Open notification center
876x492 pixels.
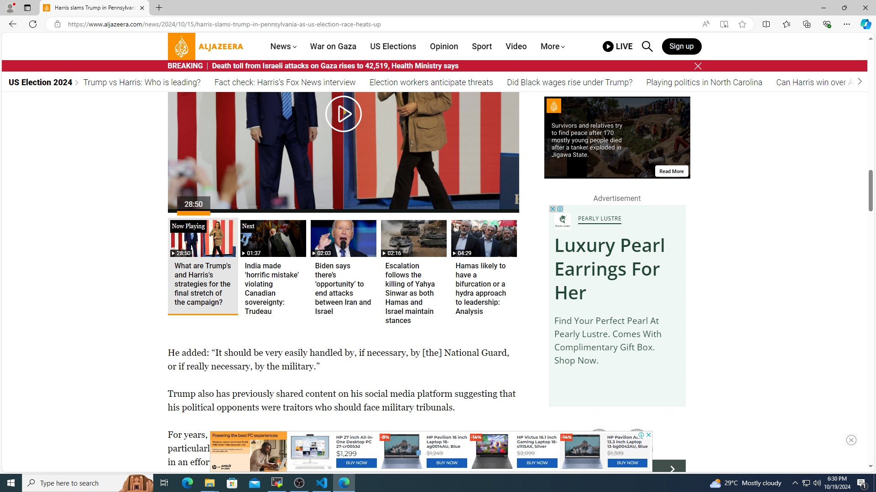coord(862,483)
